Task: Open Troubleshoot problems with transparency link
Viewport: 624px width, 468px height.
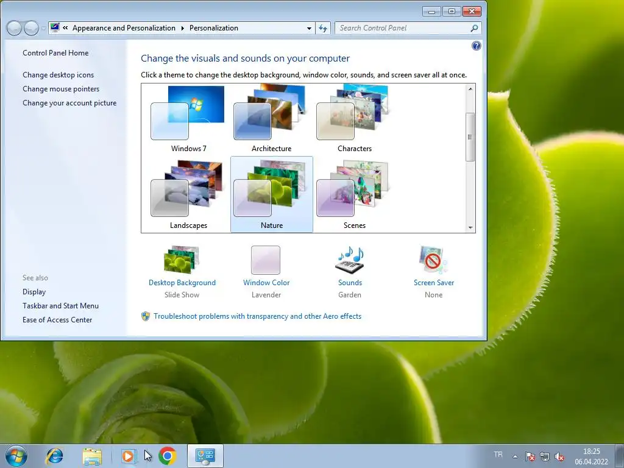Action: [x=258, y=316]
